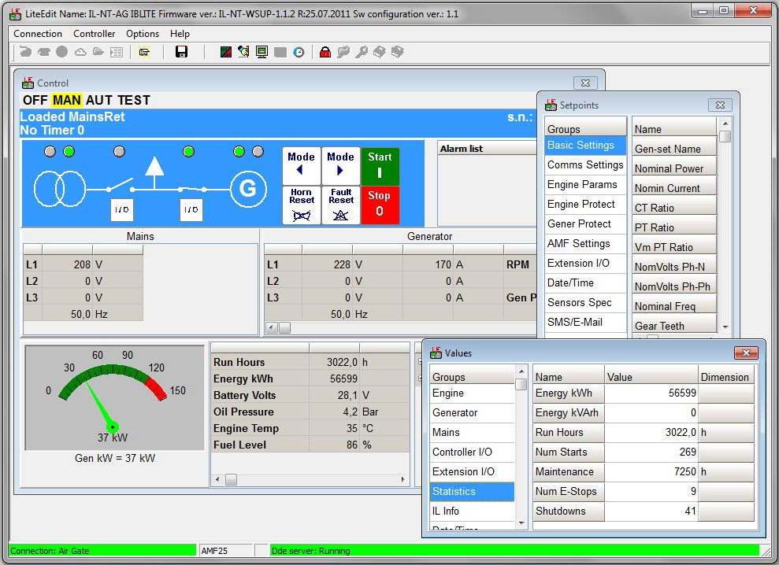This screenshot has width=779, height=565.
Task: Toggle the generator breaker I/O button
Action: [x=191, y=210]
